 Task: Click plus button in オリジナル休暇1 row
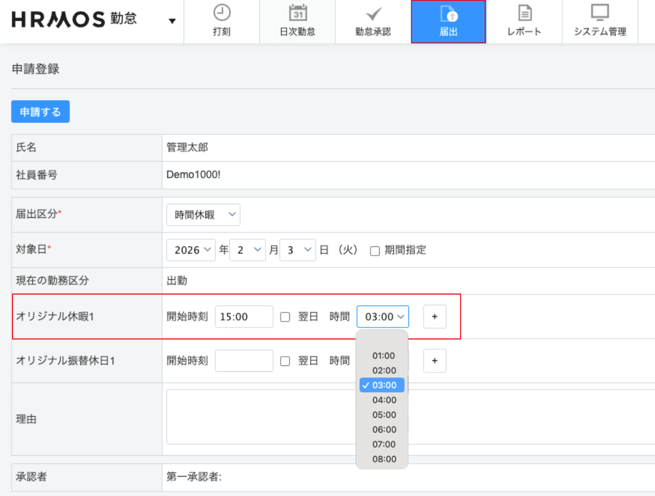434,317
